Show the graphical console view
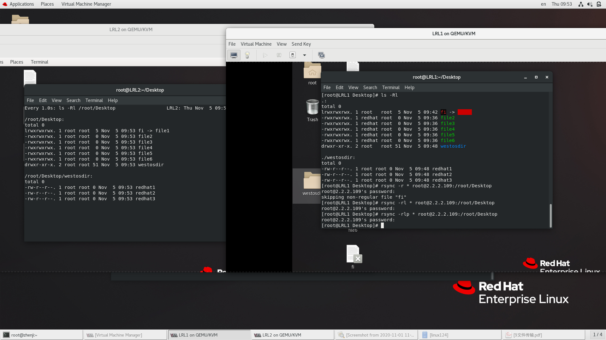The image size is (606, 340). 234,55
